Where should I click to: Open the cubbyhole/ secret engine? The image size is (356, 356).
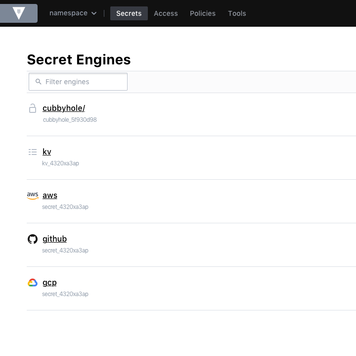[x=64, y=108]
